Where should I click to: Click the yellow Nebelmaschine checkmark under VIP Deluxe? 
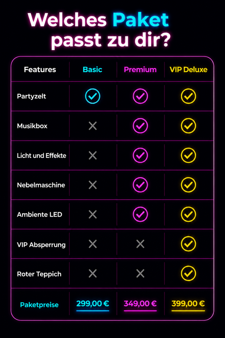coord(188,185)
